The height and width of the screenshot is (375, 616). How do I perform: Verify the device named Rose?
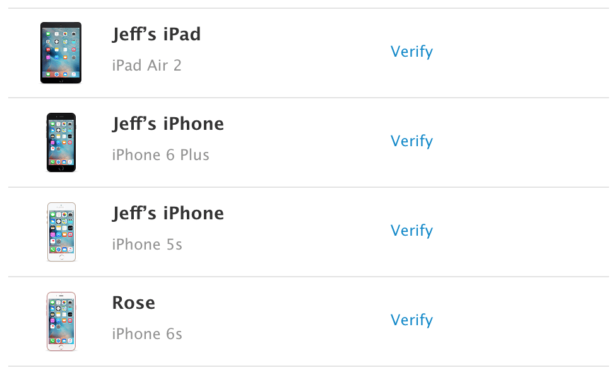coord(412,320)
